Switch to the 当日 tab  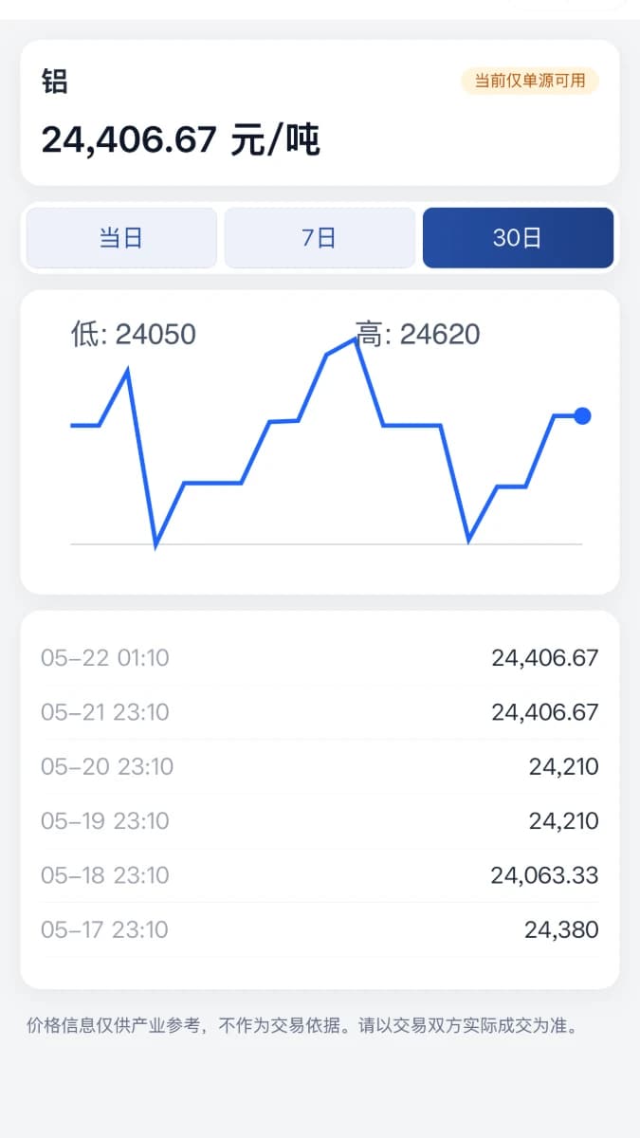click(x=121, y=238)
